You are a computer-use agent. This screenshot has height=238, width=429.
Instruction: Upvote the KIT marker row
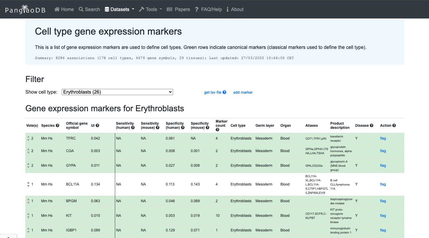pos(28,214)
